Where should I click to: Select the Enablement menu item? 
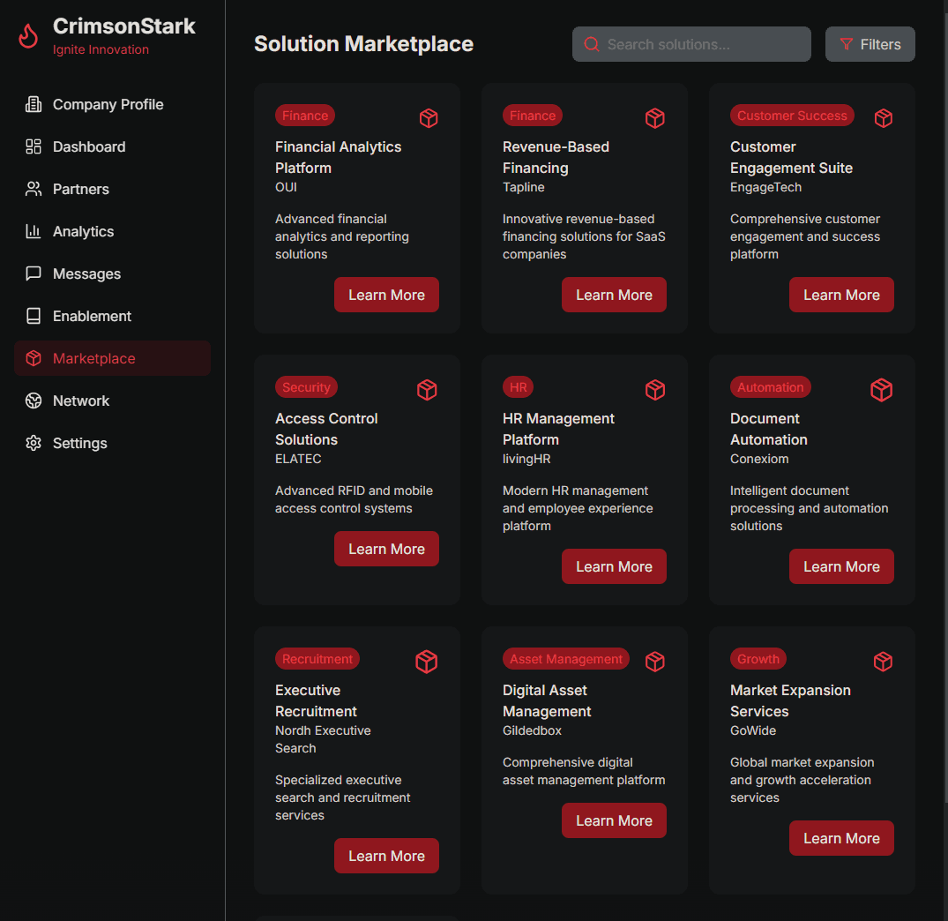113,317
